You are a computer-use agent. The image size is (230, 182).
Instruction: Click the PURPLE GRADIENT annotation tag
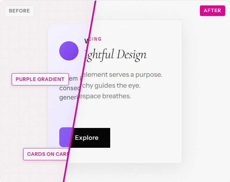40,79
